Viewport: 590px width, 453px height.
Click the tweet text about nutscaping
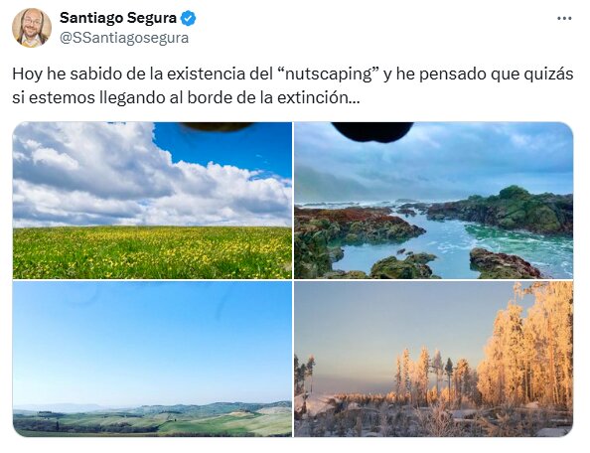[293, 85]
